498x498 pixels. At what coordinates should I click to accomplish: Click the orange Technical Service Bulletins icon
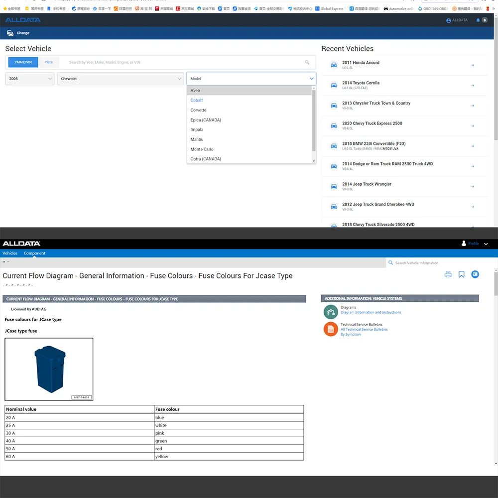(331, 329)
